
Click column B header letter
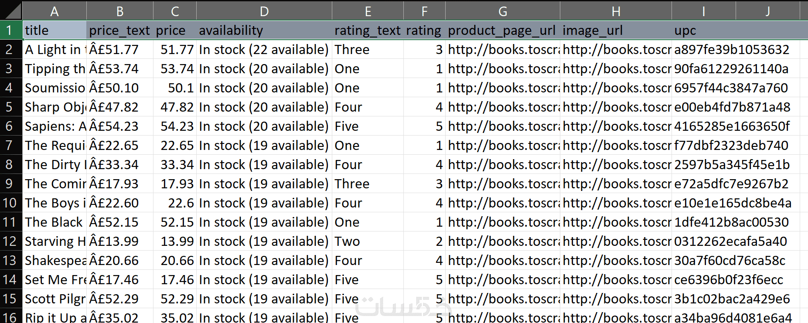[119, 11]
